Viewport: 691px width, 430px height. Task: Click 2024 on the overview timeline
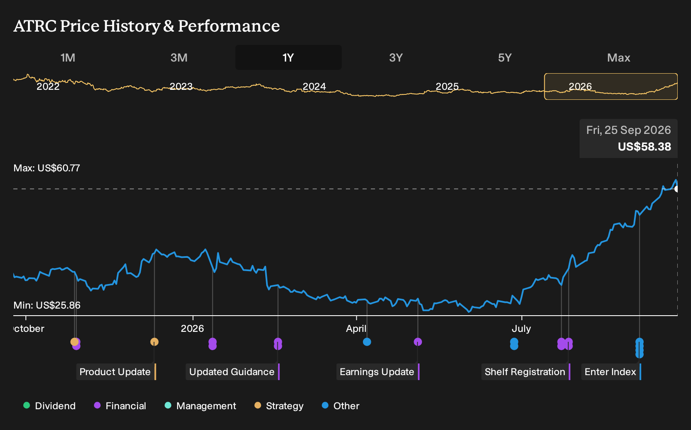pos(314,86)
